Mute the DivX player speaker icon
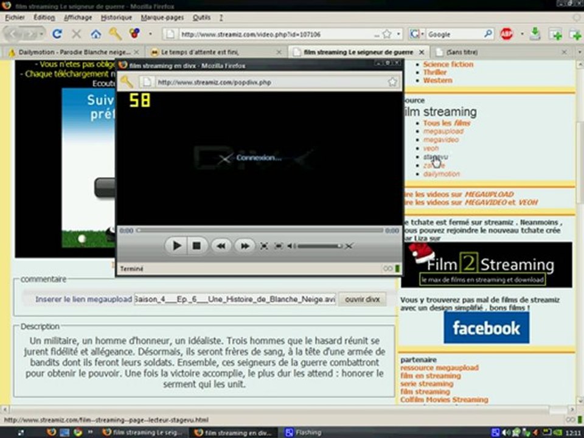 pyautogui.click(x=291, y=246)
